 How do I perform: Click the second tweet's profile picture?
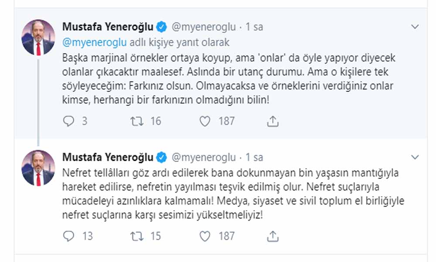[38, 168]
